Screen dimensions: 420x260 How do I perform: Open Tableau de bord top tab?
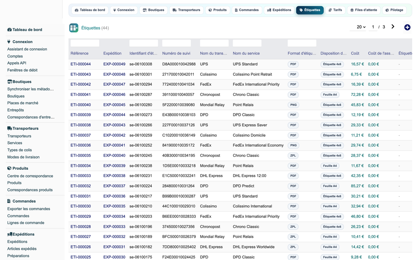click(90, 10)
